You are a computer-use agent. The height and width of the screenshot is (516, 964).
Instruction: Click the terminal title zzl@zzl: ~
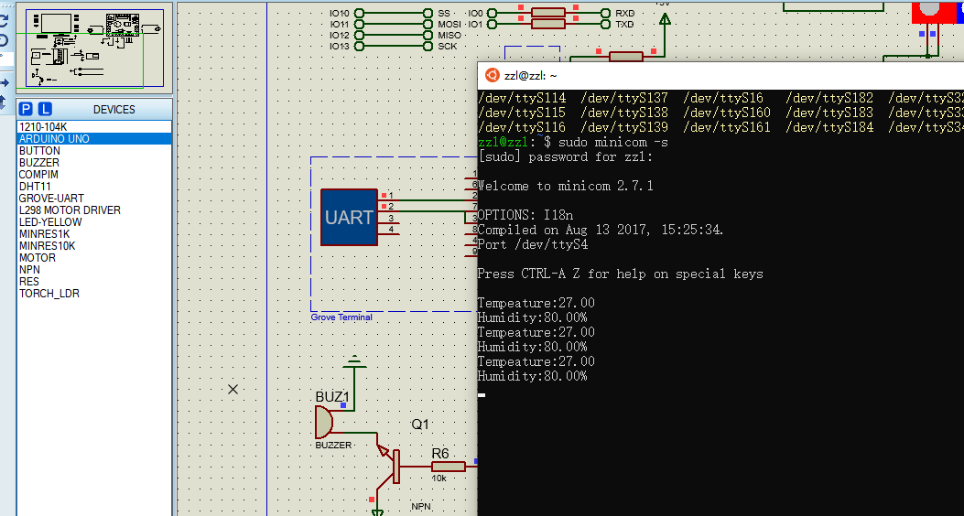click(x=531, y=76)
